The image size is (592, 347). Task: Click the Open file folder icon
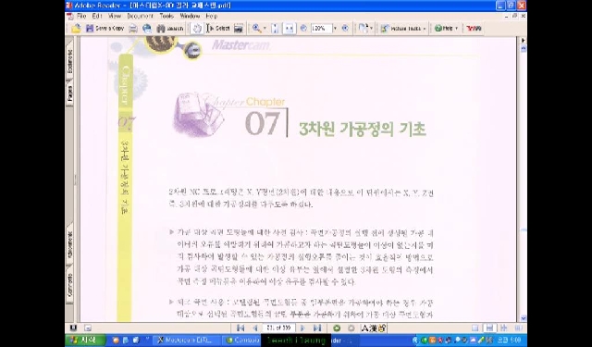tap(76, 29)
